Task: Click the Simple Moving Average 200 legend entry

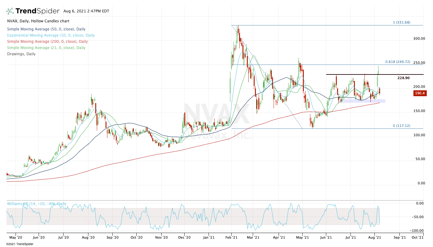Action: 47,42
